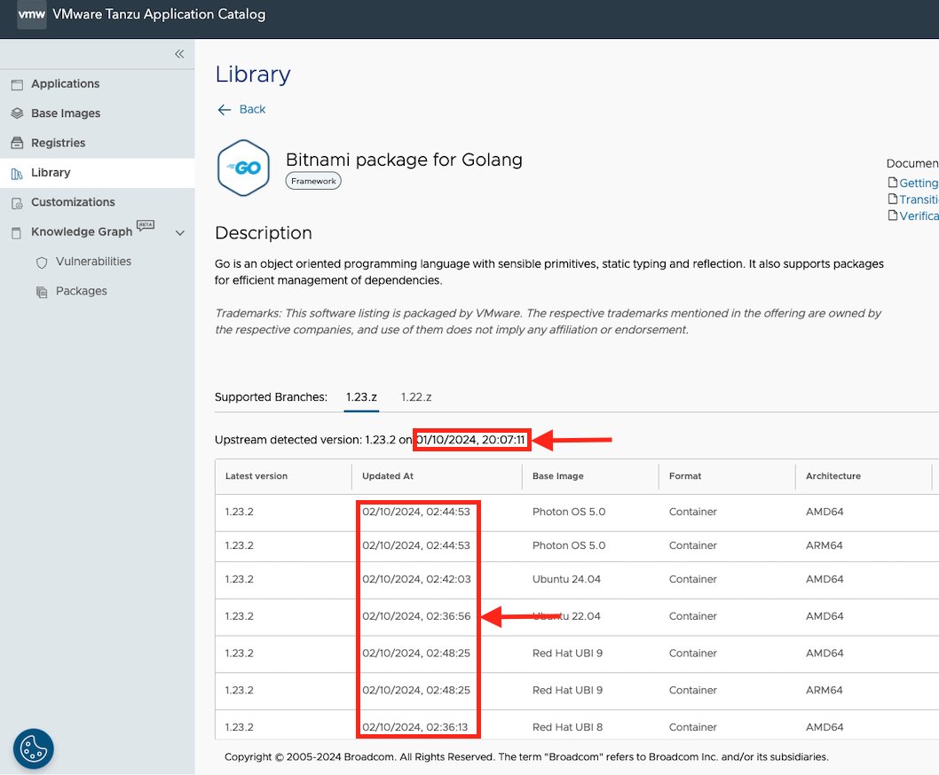939x775 pixels.
Task: Collapse the Knowledge Graph chevron
Action: click(x=179, y=233)
